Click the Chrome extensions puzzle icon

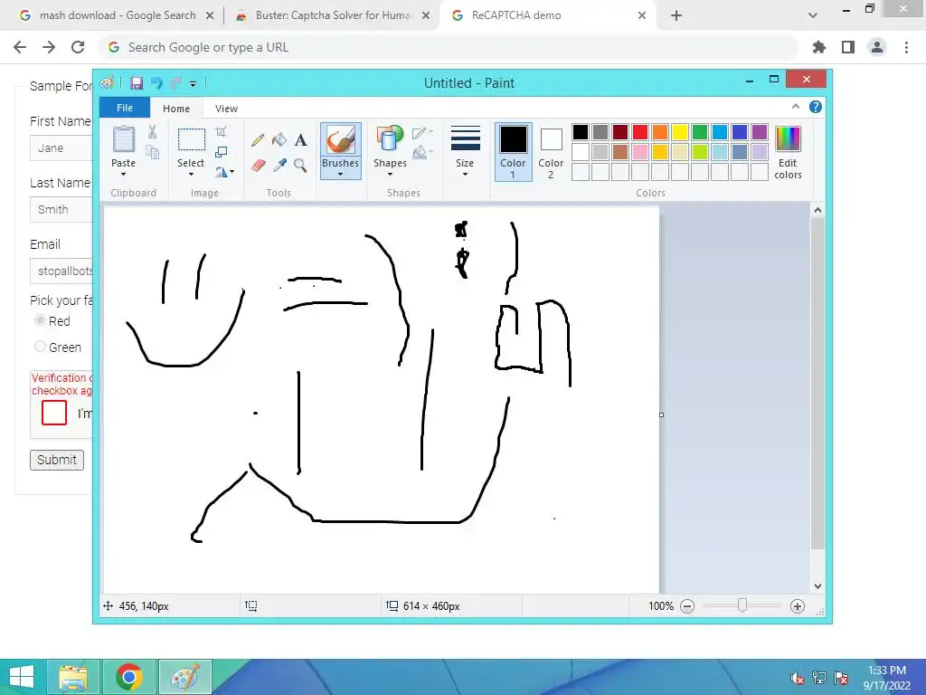(819, 47)
